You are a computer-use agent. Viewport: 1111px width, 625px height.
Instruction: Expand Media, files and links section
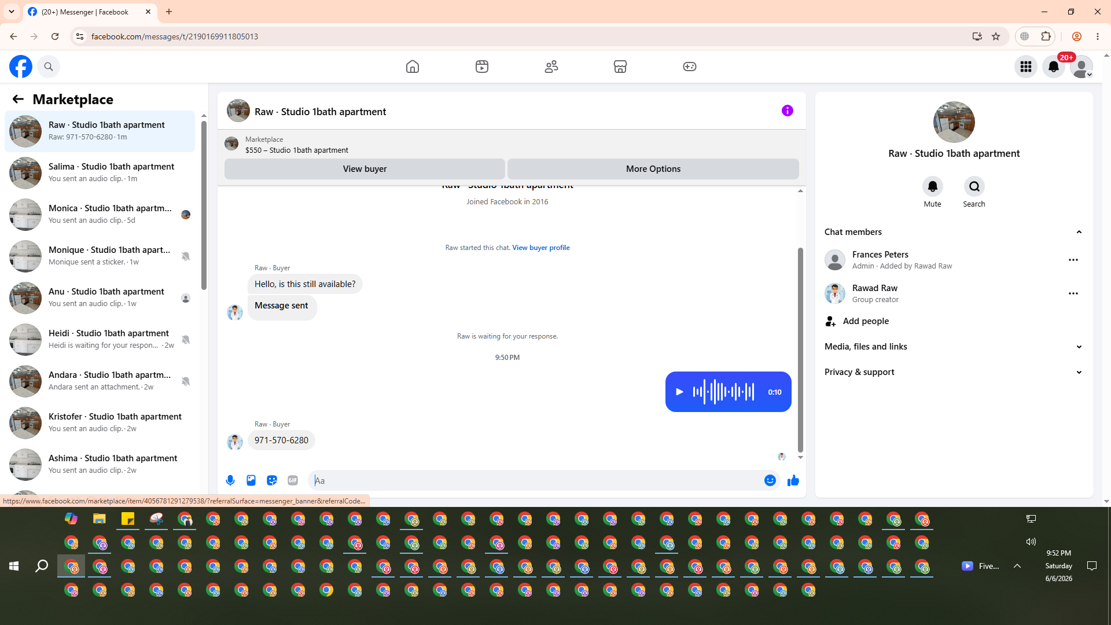(x=954, y=347)
